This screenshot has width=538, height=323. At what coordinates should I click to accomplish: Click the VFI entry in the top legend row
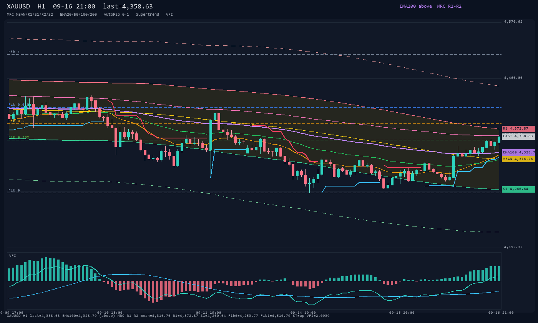(x=169, y=15)
